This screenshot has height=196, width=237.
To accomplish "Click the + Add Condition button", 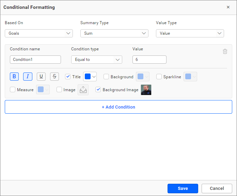I will click(x=118, y=107).
